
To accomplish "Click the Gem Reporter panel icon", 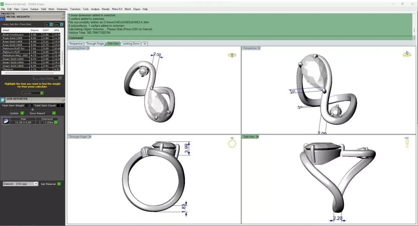I will [3, 99].
